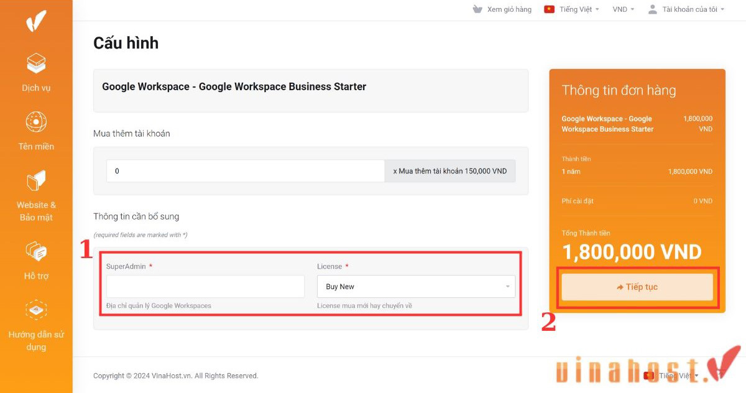
Task: Click the x Mua thêm tài khoản 150,000 VND label
Action: click(x=450, y=171)
